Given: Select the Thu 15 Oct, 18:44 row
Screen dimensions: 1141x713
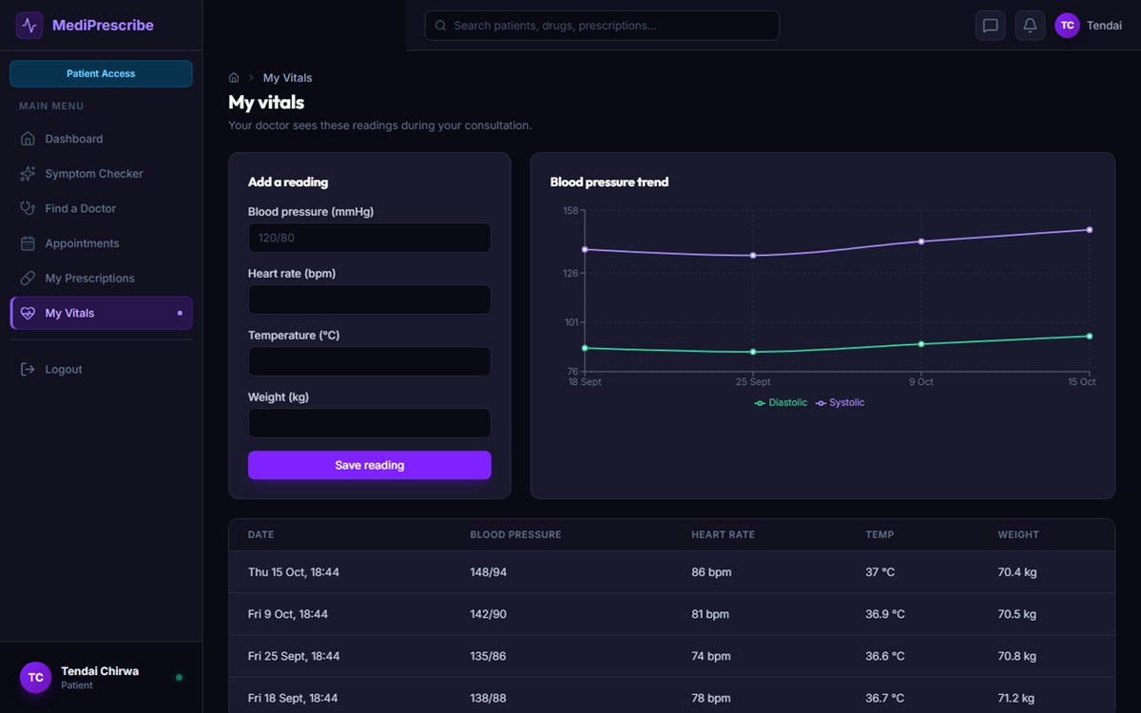Looking at the screenshot, I should click(x=671, y=572).
